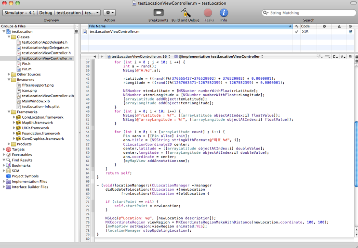This screenshot has width=358, height=248.
Task: Select testLocationViewController.xib file
Action: [x=48, y=96]
